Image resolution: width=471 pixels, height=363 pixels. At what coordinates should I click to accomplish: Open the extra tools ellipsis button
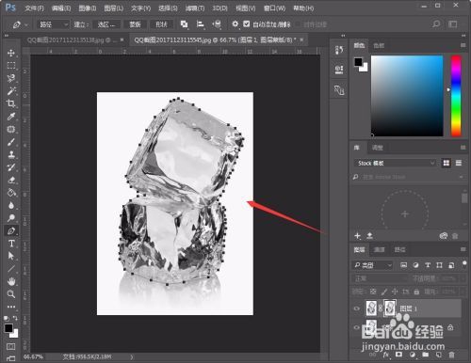[11, 307]
